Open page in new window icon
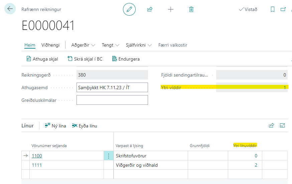The image size is (292, 184). click(x=283, y=9)
